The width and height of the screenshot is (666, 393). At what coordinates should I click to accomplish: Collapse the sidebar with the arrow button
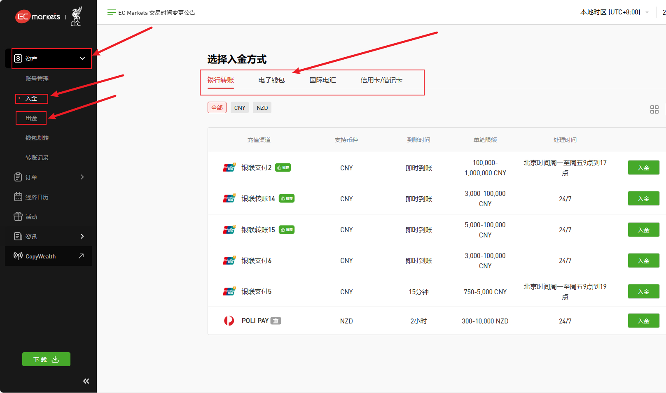[86, 381]
